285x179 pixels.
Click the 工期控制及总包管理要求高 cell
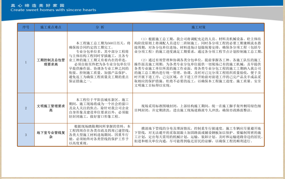51,62
